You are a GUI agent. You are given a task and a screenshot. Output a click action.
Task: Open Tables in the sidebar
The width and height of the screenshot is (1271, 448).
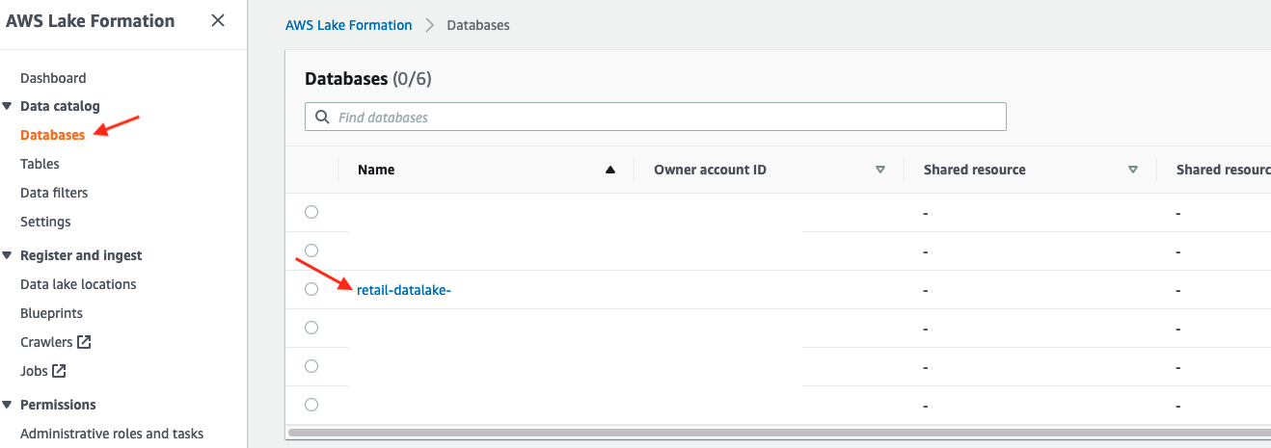[x=40, y=164]
